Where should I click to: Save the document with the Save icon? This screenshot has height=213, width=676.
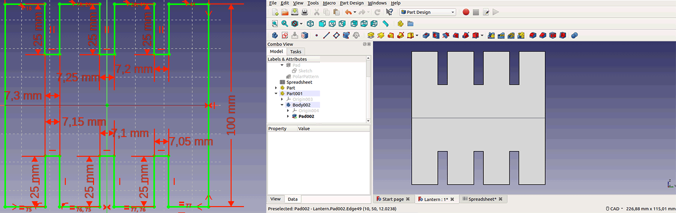(x=294, y=12)
